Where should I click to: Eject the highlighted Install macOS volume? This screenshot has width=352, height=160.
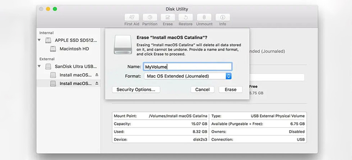tap(97, 83)
